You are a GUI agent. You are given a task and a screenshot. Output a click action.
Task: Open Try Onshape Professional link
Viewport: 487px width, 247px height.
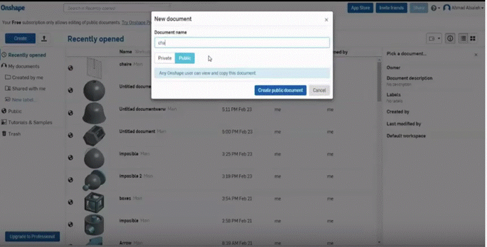coord(136,23)
